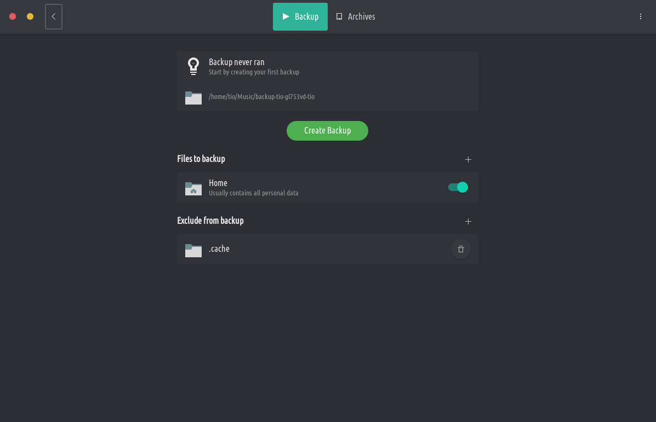
Task: Click the Home folder icon
Action: tap(193, 188)
